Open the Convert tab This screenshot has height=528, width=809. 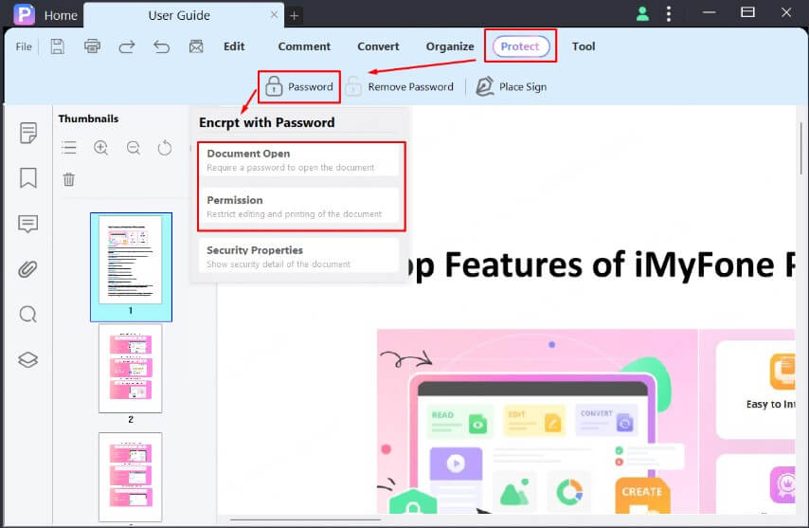coord(378,46)
